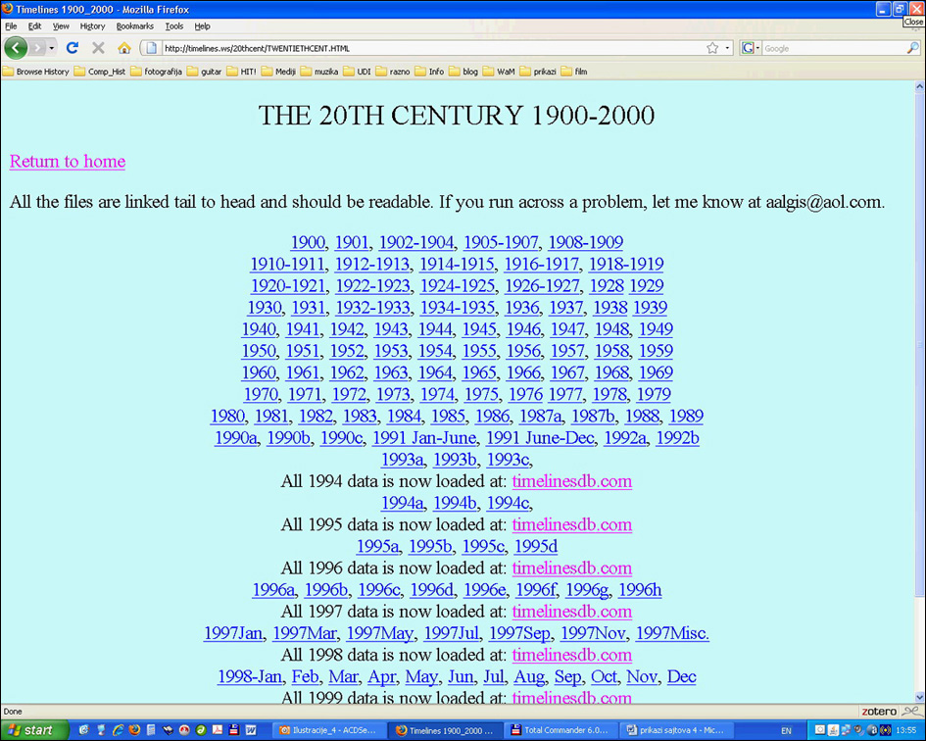926x741 pixels.
Task: Reload the page with the refresh icon
Action: click(x=73, y=48)
